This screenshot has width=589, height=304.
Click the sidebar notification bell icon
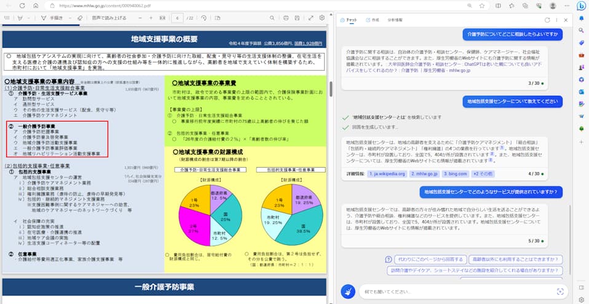point(581,18)
